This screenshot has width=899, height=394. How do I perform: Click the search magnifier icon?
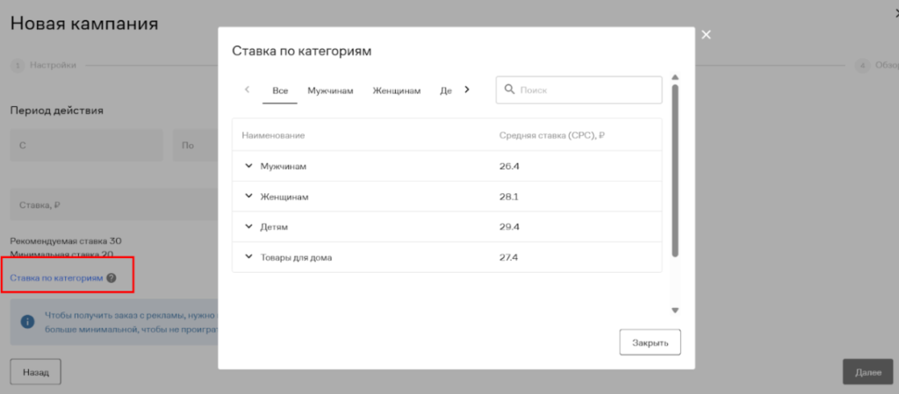click(509, 90)
